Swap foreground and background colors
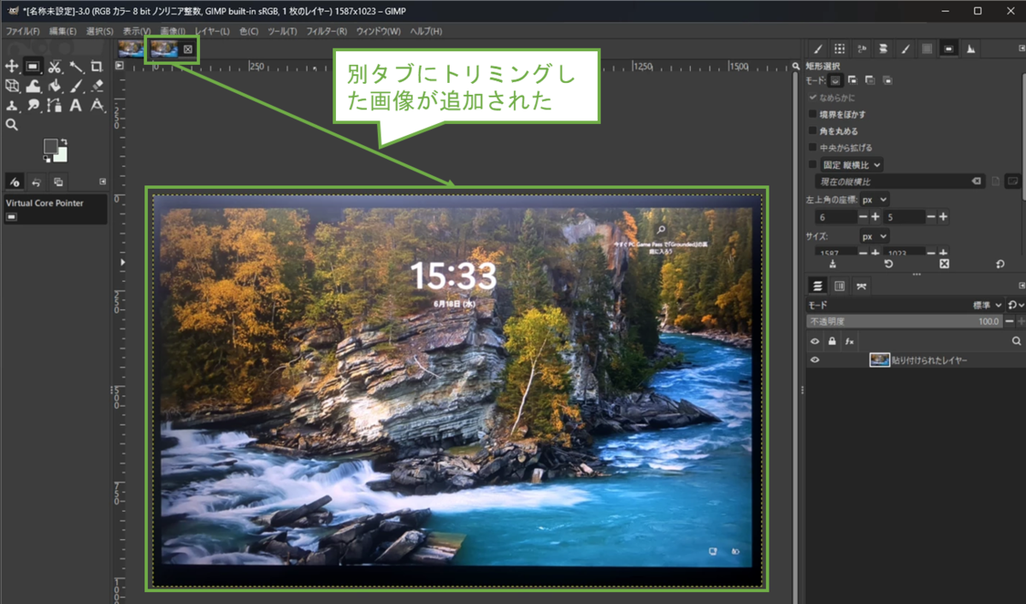 click(x=64, y=142)
